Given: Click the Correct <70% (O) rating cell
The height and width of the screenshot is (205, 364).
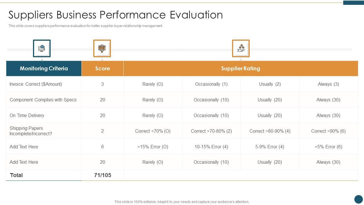Looking at the screenshot, I should pyautogui.click(x=153, y=131).
